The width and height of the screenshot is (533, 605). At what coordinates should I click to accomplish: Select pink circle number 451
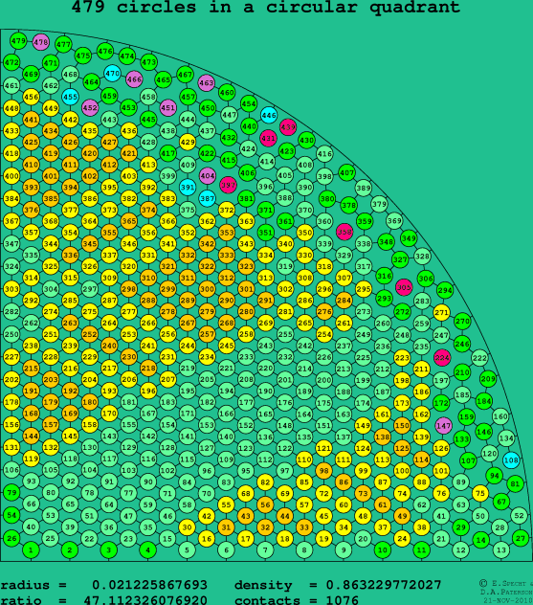click(x=168, y=107)
